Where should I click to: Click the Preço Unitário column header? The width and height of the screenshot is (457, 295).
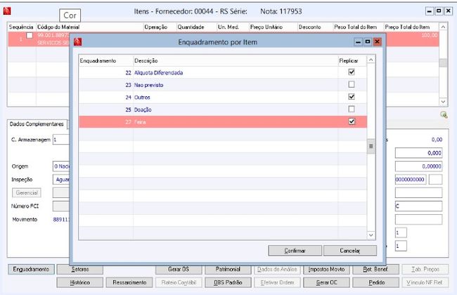tap(273, 27)
